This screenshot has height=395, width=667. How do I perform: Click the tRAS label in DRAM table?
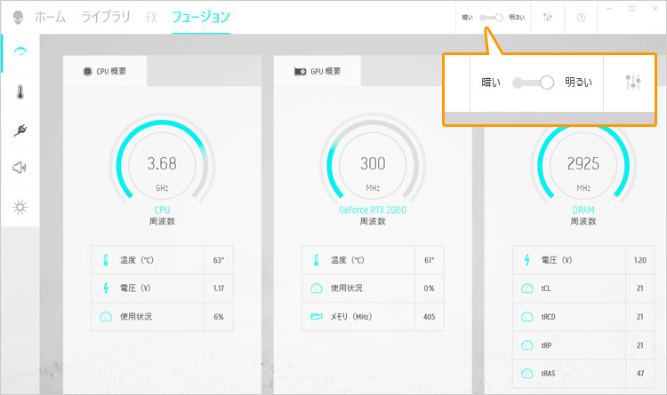[548, 374]
